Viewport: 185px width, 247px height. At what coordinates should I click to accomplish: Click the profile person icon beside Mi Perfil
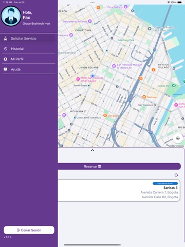point(6,59)
